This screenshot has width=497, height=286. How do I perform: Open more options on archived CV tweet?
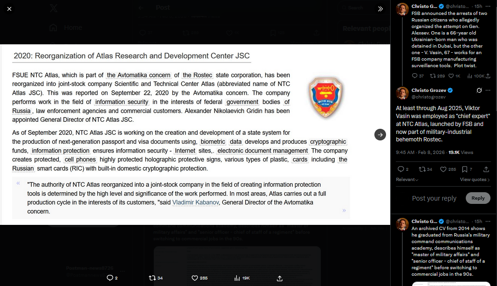coord(488,221)
